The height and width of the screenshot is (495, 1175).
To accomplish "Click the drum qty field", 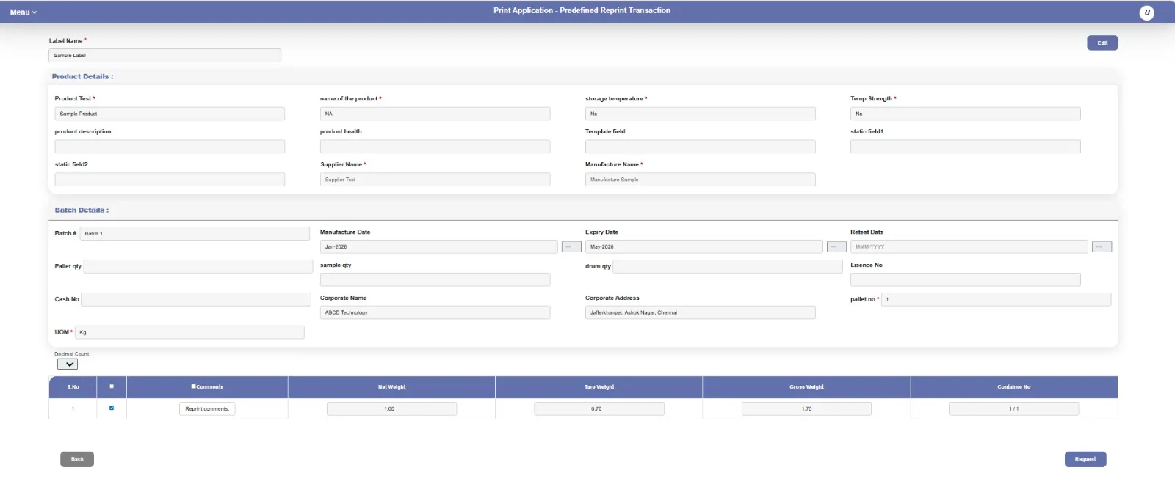I will point(728,266).
